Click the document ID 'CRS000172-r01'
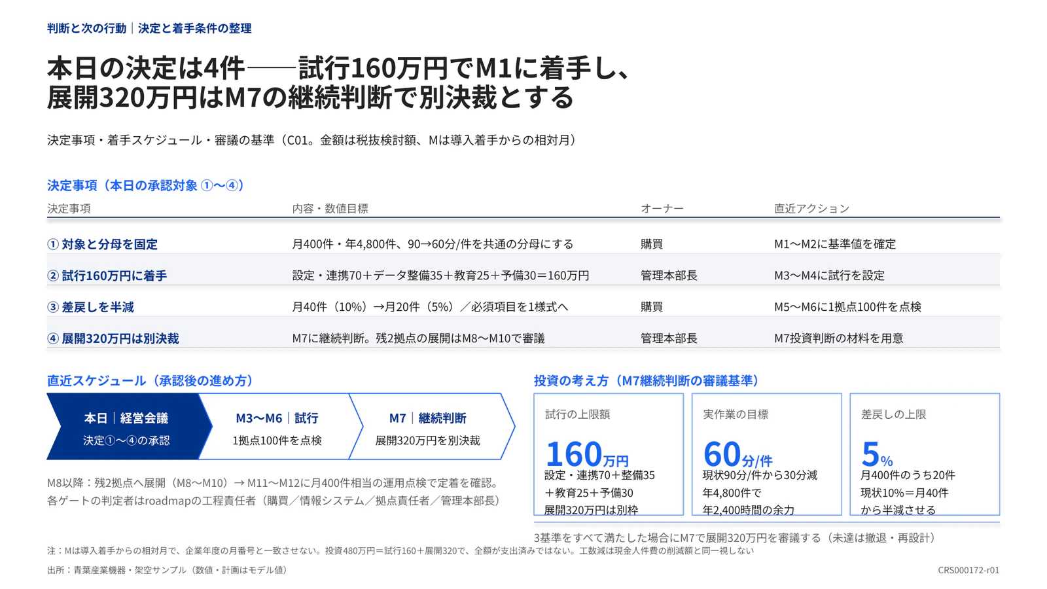Viewport: 1047px width, 589px height. 968,570
